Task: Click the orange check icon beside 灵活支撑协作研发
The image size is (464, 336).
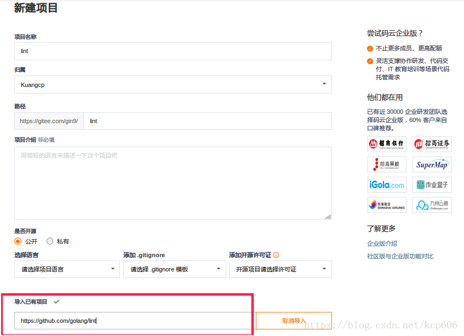Action: tap(370, 61)
